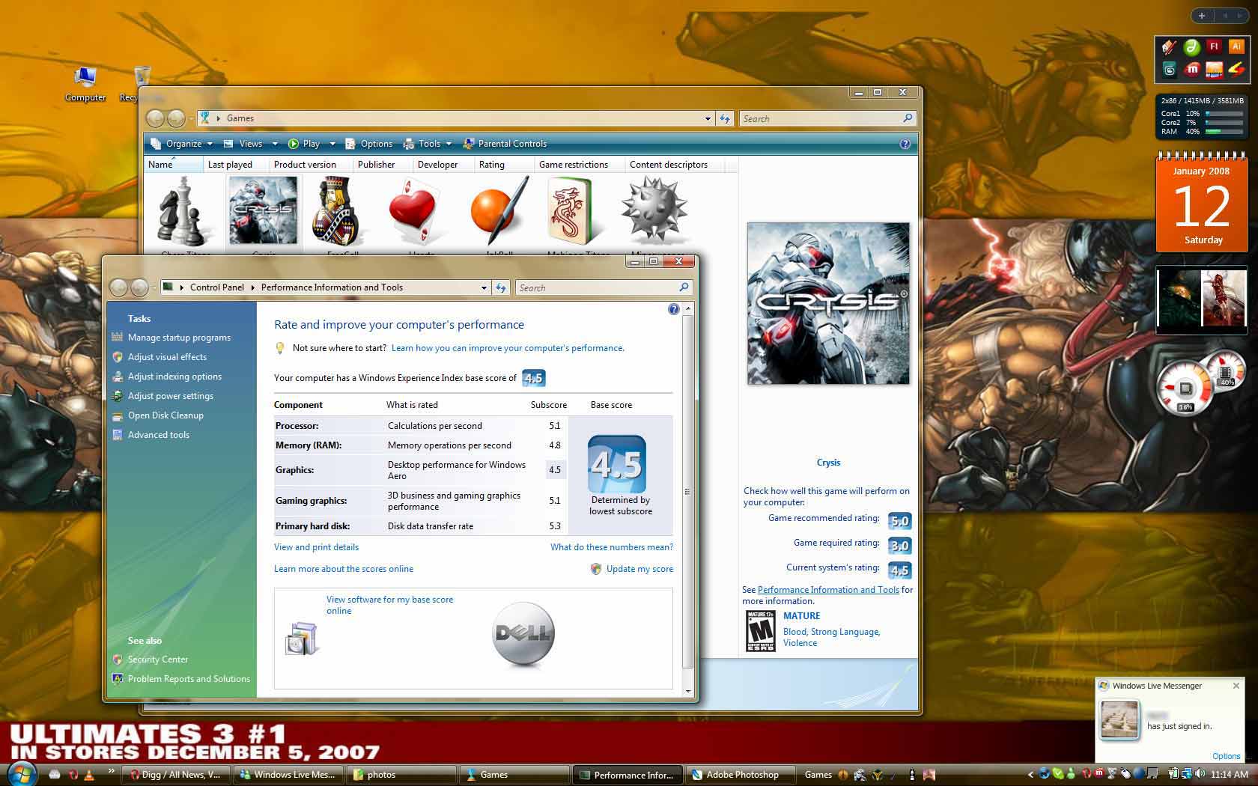Open Adjust visual effects task
Viewport: 1258px width, 786px height.
[167, 357]
